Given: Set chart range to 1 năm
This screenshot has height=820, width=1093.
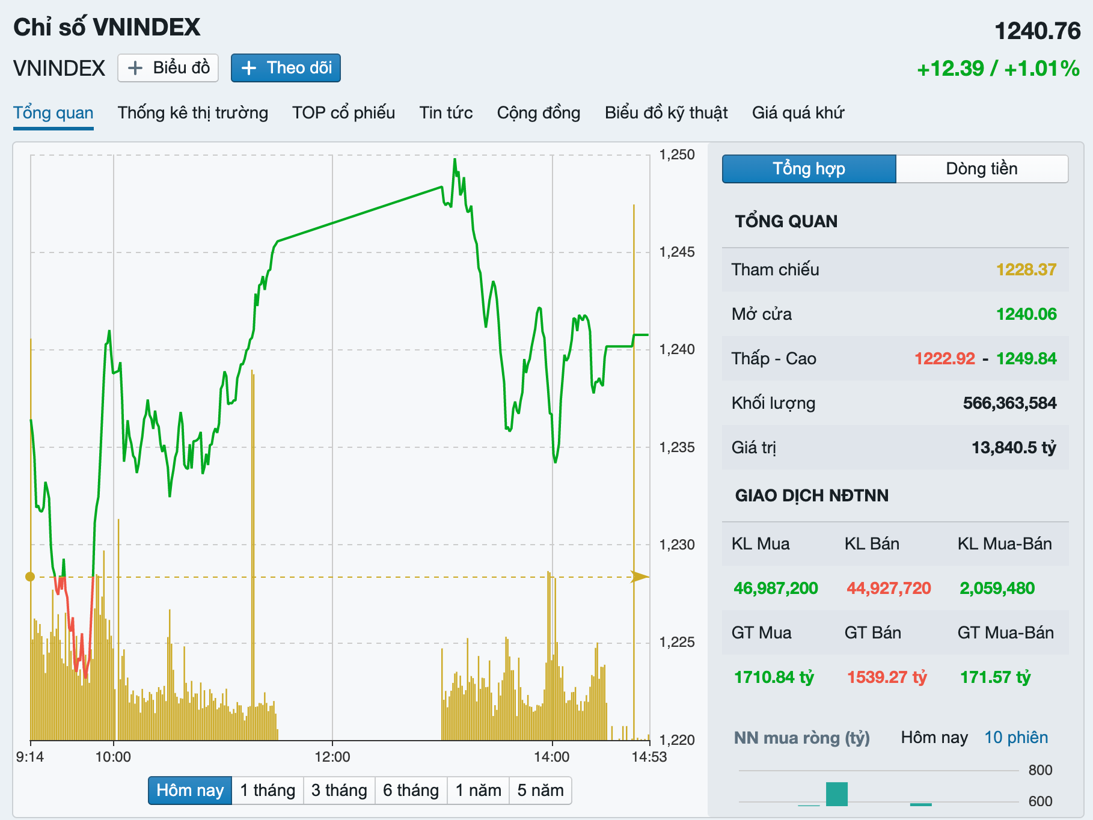Looking at the screenshot, I should [x=479, y=791].
